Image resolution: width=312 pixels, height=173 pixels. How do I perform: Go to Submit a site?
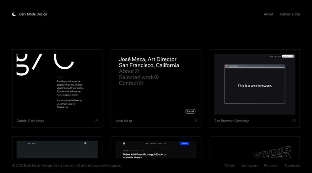(290, 14)
